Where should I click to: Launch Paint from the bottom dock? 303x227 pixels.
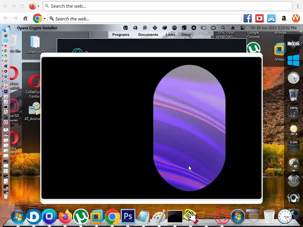pyautogui.click(x=159, y=217)
